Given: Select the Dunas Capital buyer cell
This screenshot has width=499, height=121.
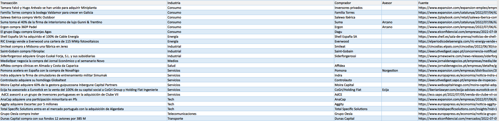Looking at the screenshot, I should [358, 119].
